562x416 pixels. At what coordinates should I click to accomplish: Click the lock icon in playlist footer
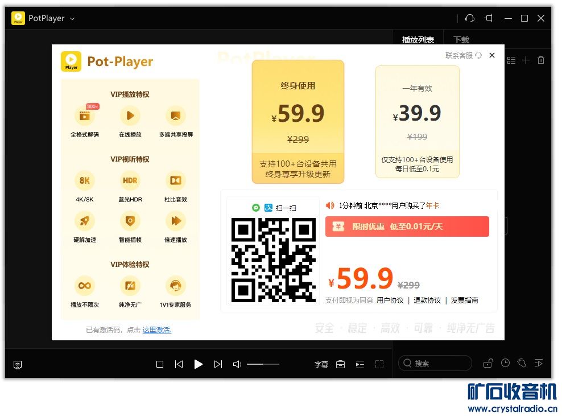[488, 363]
